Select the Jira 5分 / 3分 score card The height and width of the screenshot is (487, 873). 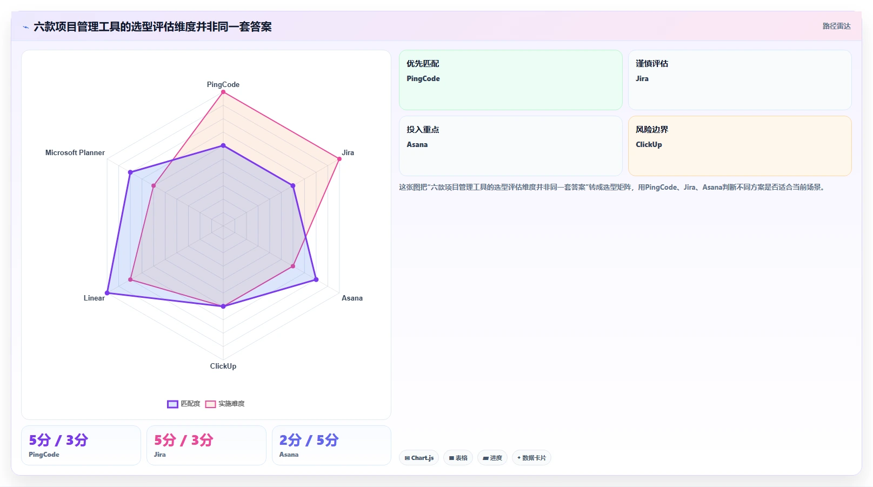pyautogui.click(x=206, y=445)
